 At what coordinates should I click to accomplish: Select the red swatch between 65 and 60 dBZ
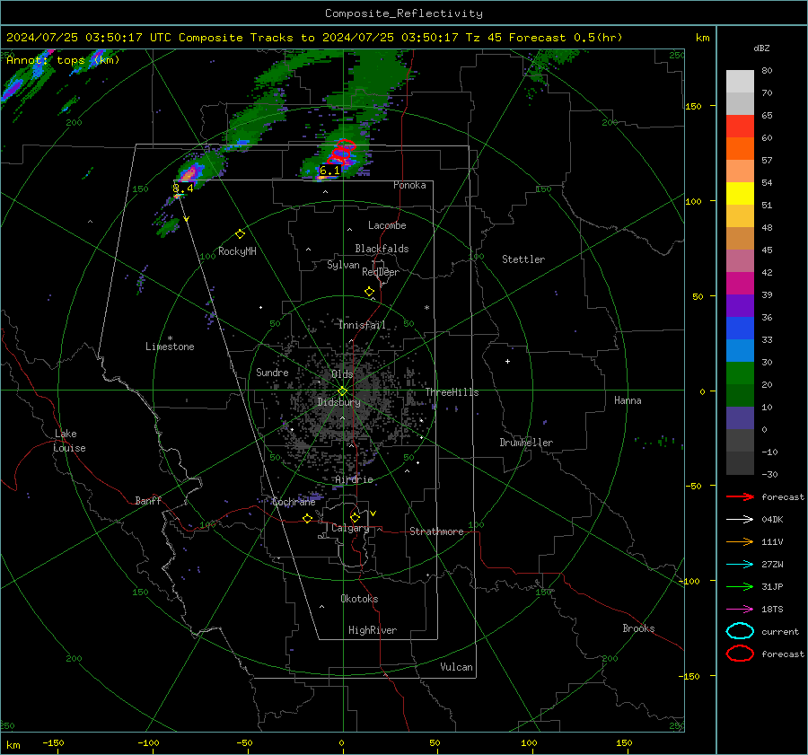point(740,127)
